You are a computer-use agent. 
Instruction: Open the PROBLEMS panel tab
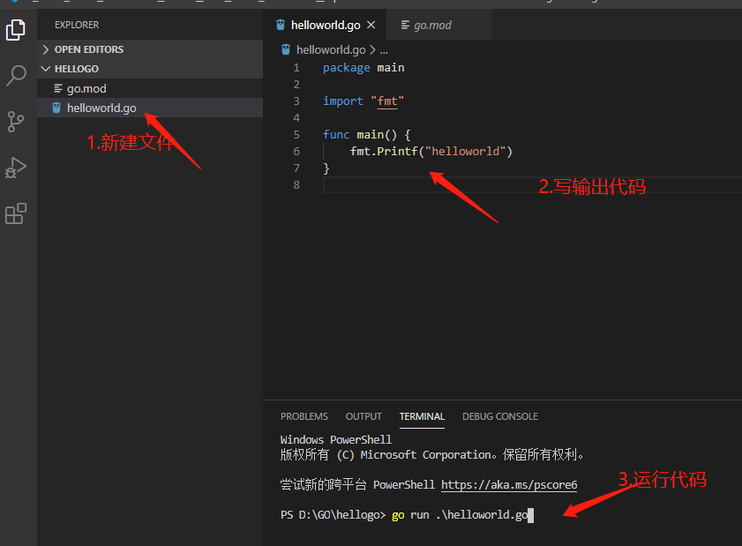coord(304,416)
